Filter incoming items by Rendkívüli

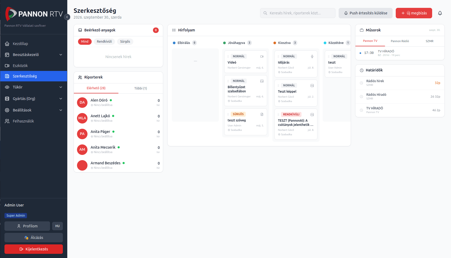point(104,42)
